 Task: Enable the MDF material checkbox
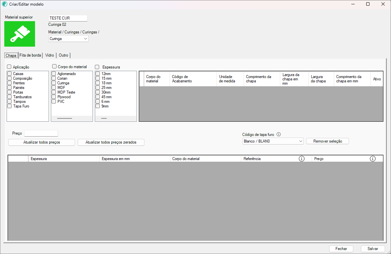[54, 88]
